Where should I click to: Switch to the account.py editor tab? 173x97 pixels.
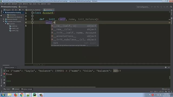tap(49, 10)
